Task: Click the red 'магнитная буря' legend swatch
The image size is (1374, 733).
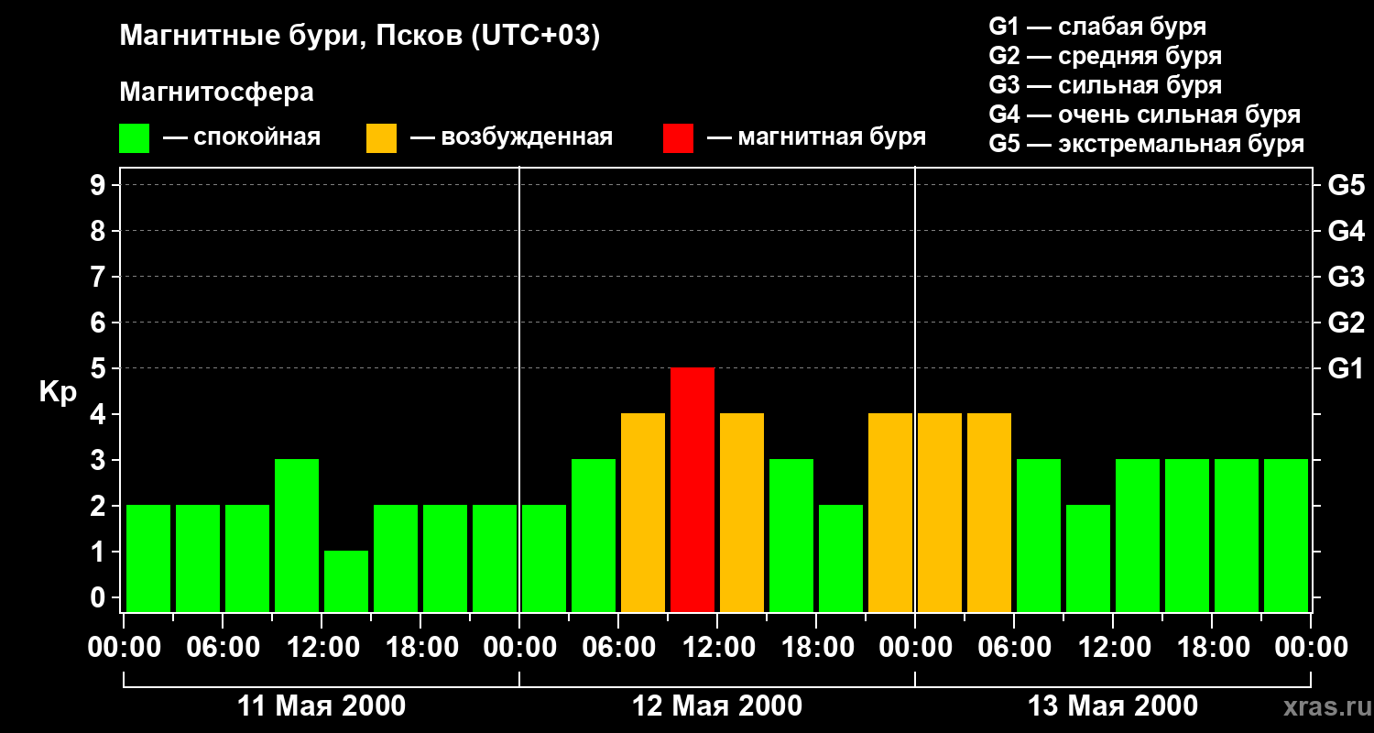Action: click(678, 138)
